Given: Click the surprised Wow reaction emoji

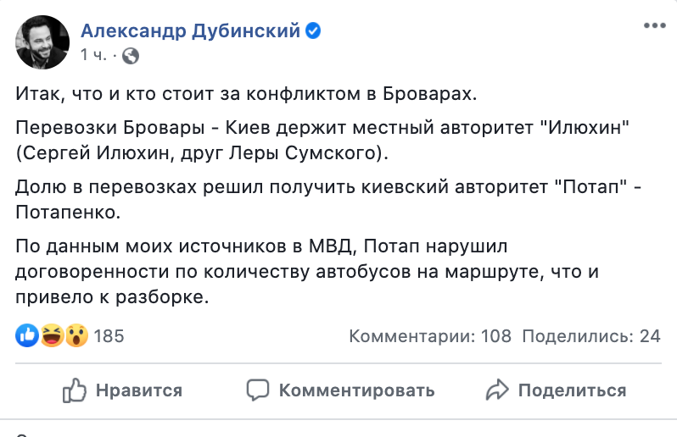Looking at the screenshot, I should [x=76, y=336].
